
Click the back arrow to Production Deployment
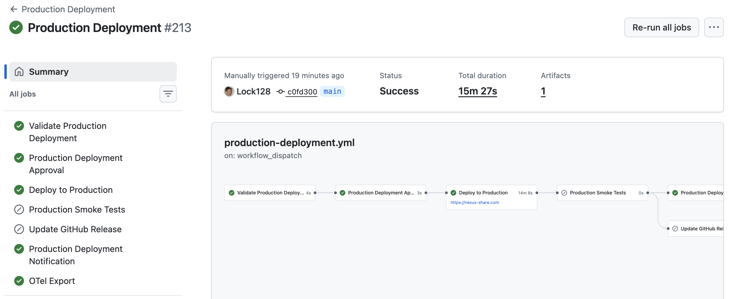click(x=14, y=9)
